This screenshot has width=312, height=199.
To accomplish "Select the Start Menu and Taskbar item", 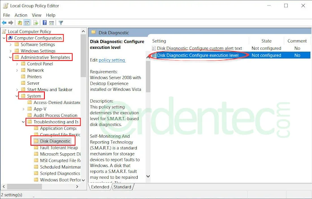I will tap(50, 89).
